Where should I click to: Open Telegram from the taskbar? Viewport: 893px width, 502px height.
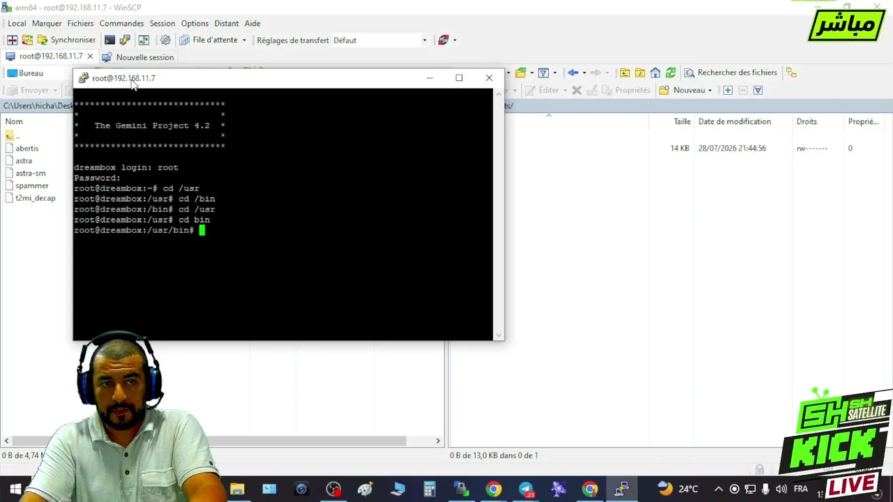coord(526,489)
